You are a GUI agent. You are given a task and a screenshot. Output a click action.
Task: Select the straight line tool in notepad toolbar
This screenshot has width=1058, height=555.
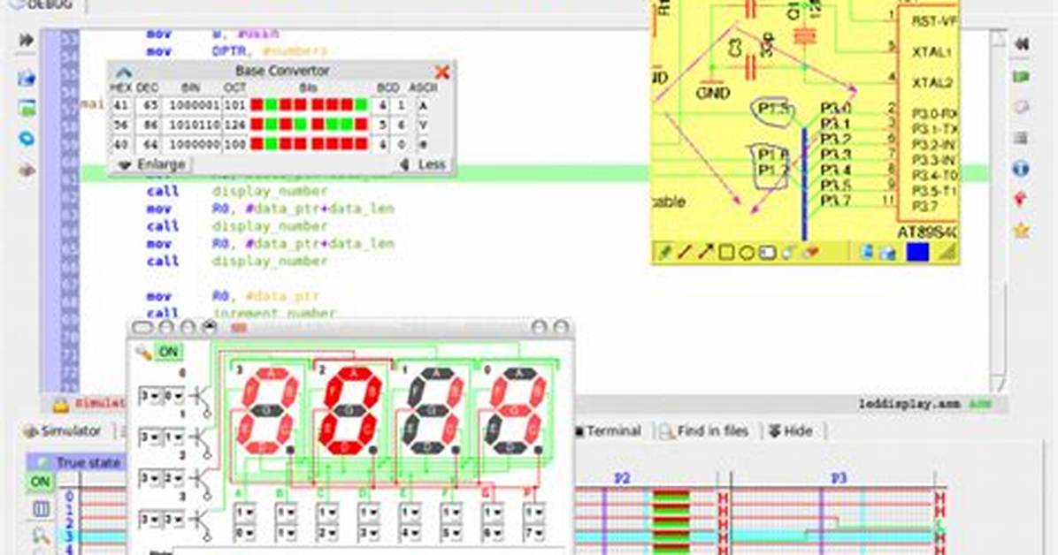684,252
